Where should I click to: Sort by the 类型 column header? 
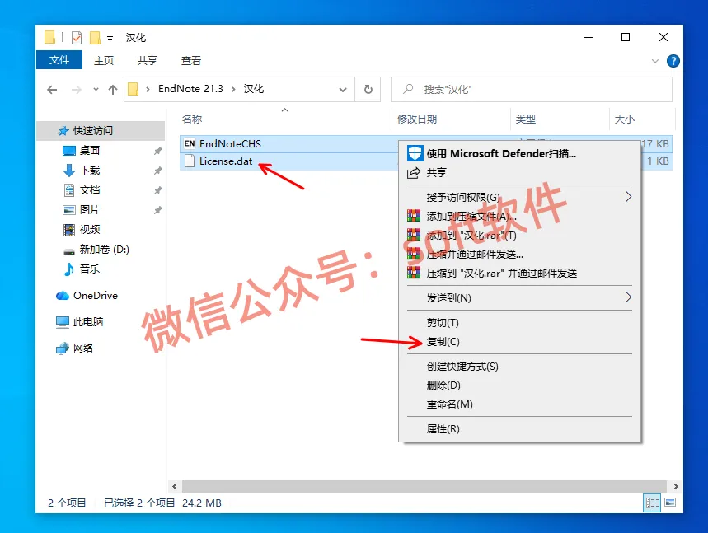click(526, 119)
